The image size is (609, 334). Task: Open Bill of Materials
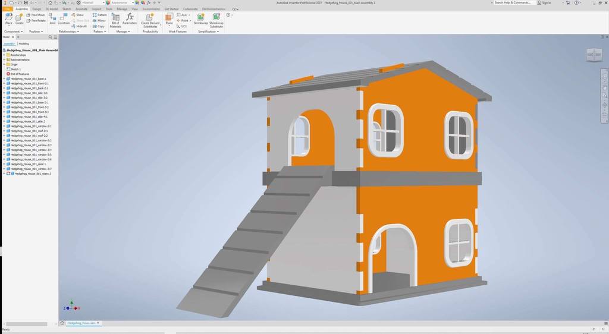pos(115,20)
